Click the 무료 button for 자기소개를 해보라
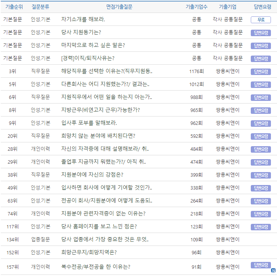This screenshot has width=277, height=276. click(x=261, y=20)
